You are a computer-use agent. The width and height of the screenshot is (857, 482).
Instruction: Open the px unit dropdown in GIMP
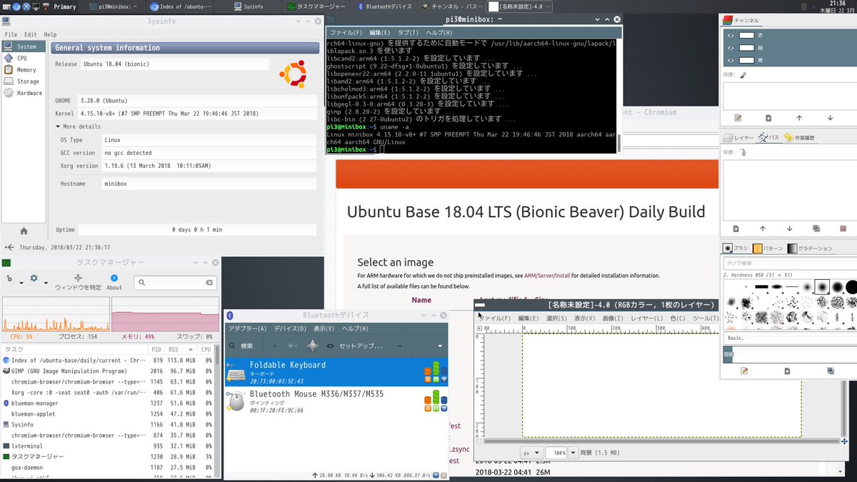pyautogui.click(x=531, y=453)
